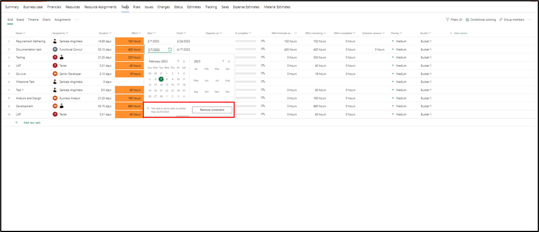Switch to the Risks tab
Screen dimensions: 539x232
pos(136,7)
